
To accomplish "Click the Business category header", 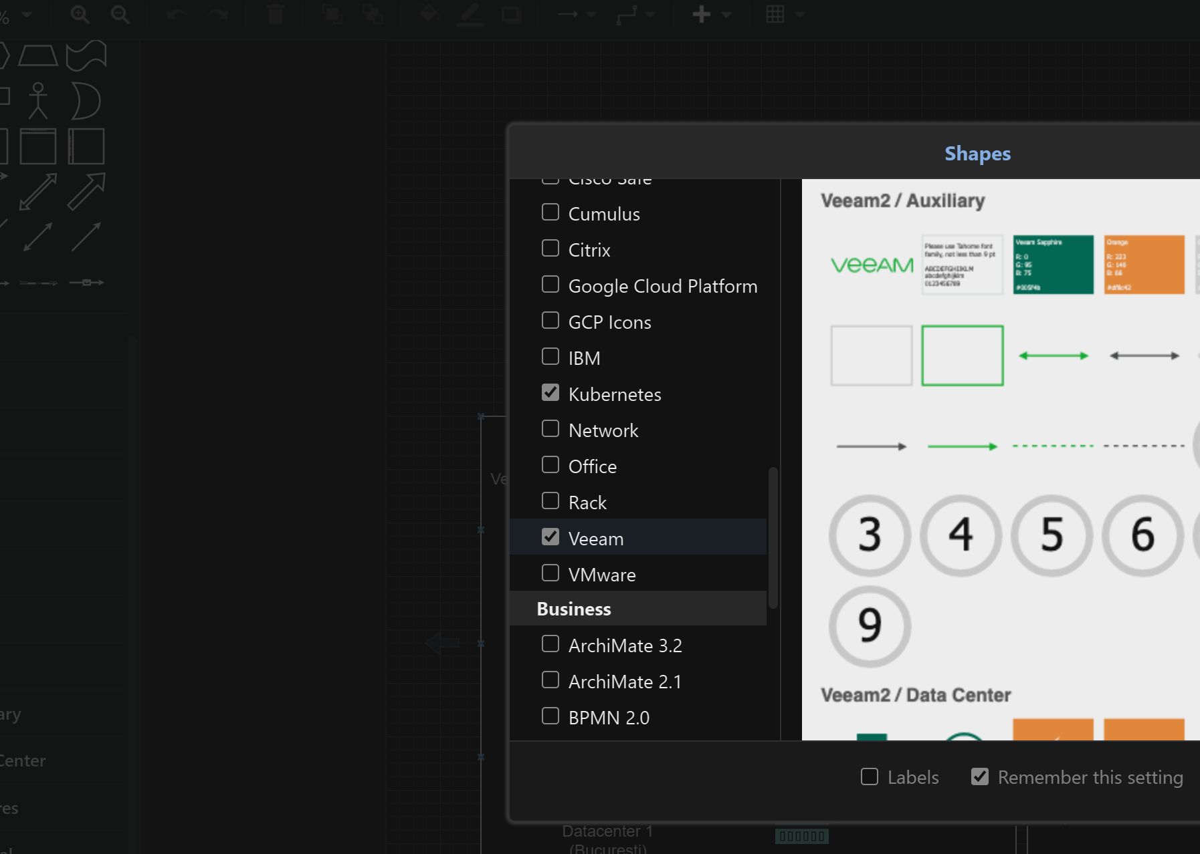I will 638,609.
